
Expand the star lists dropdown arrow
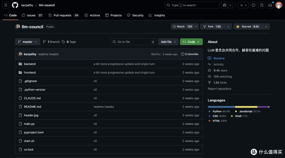(x=266, y=27)
